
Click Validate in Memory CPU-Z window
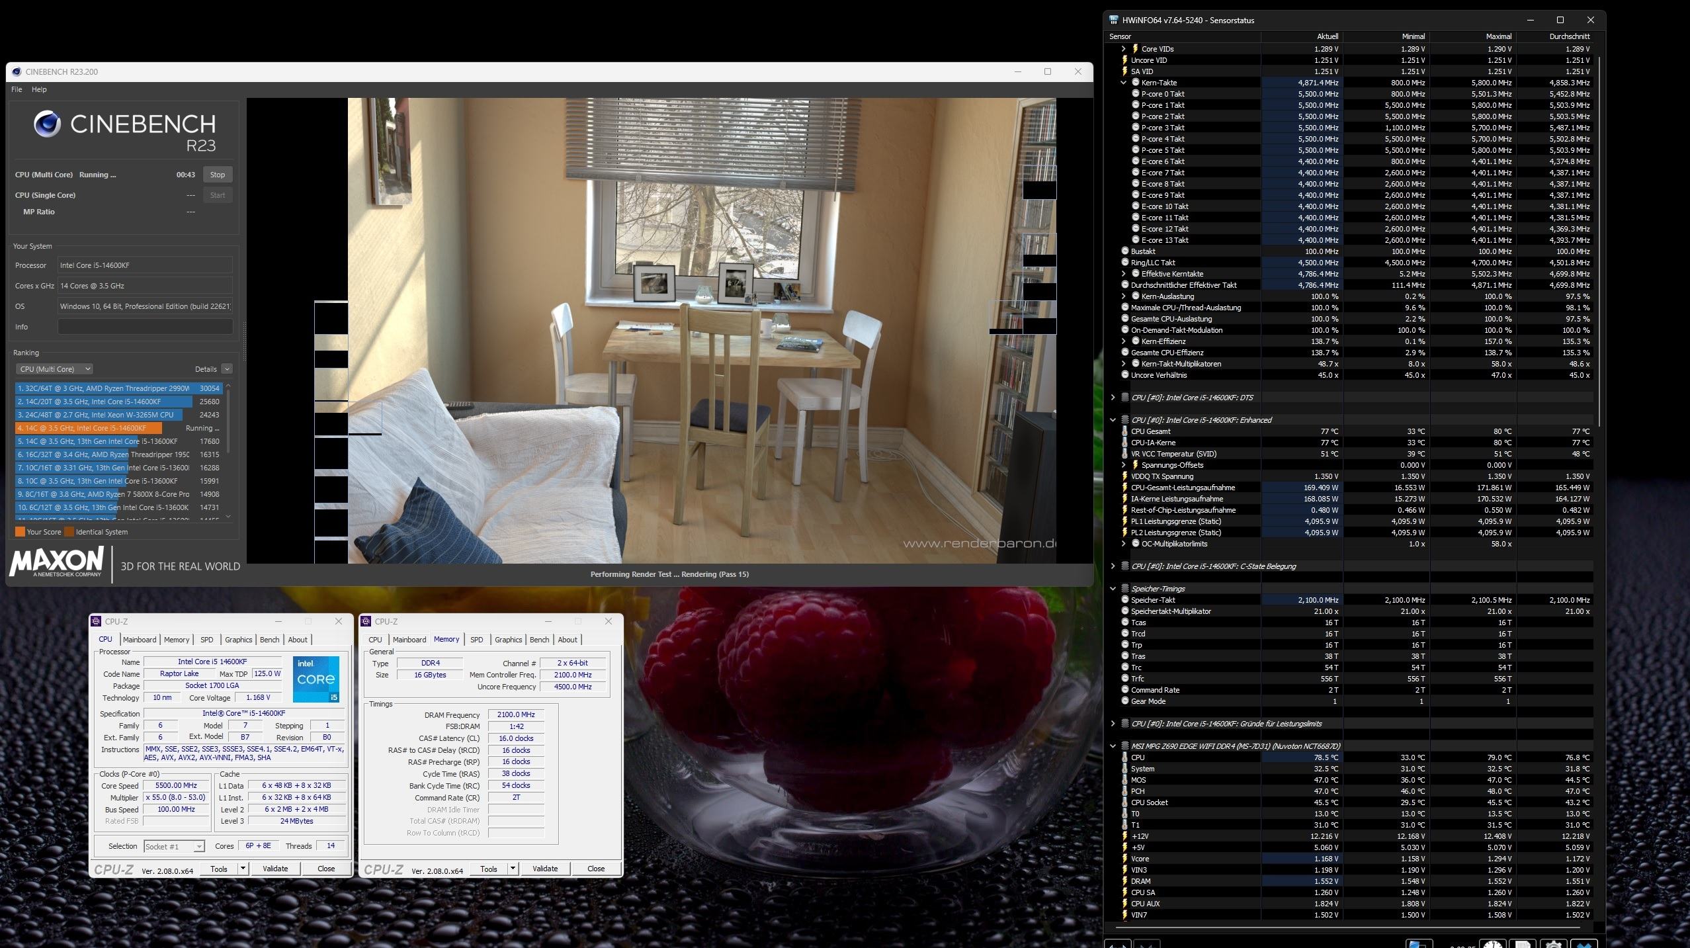[545, 869]
